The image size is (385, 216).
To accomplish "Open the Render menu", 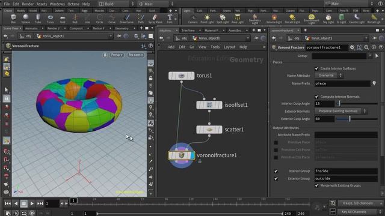I will [28, 4].
